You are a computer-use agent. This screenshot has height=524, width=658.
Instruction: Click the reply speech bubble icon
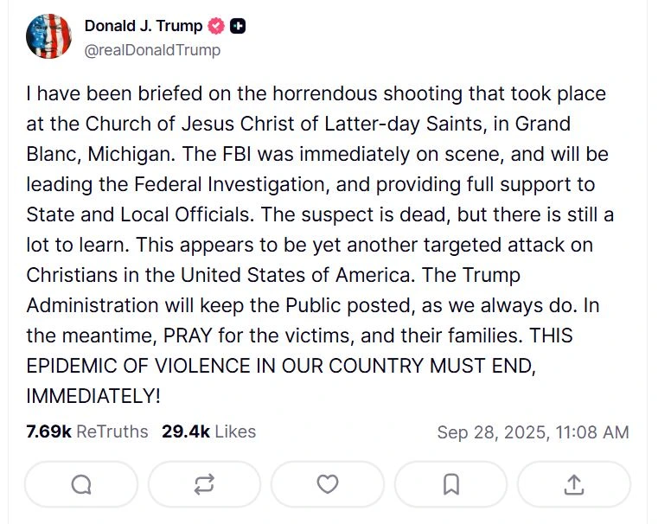point(81,484)
